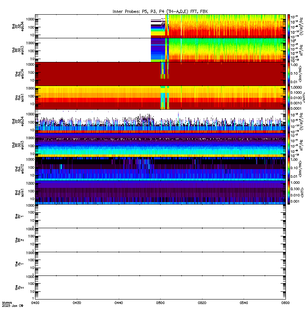The image size is (305, 326).
Task: Select the '0600' time axis label
Action: [x=285, y=303]
